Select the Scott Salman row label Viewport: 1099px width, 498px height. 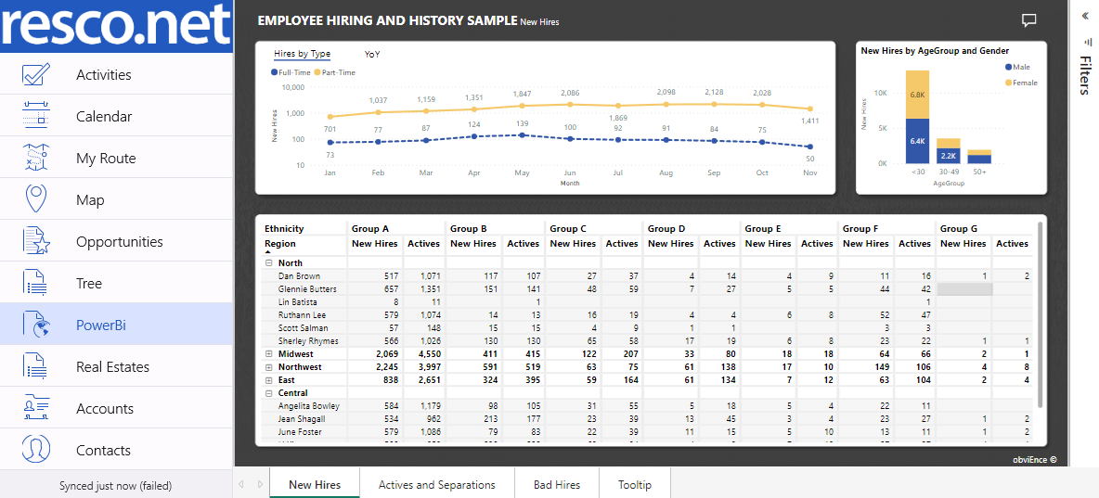(304, 327)
